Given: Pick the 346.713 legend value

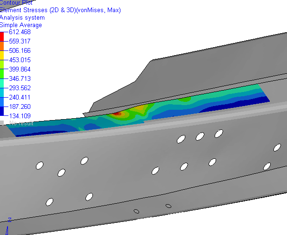Looking at the screenshot, I should click(20, 78).
